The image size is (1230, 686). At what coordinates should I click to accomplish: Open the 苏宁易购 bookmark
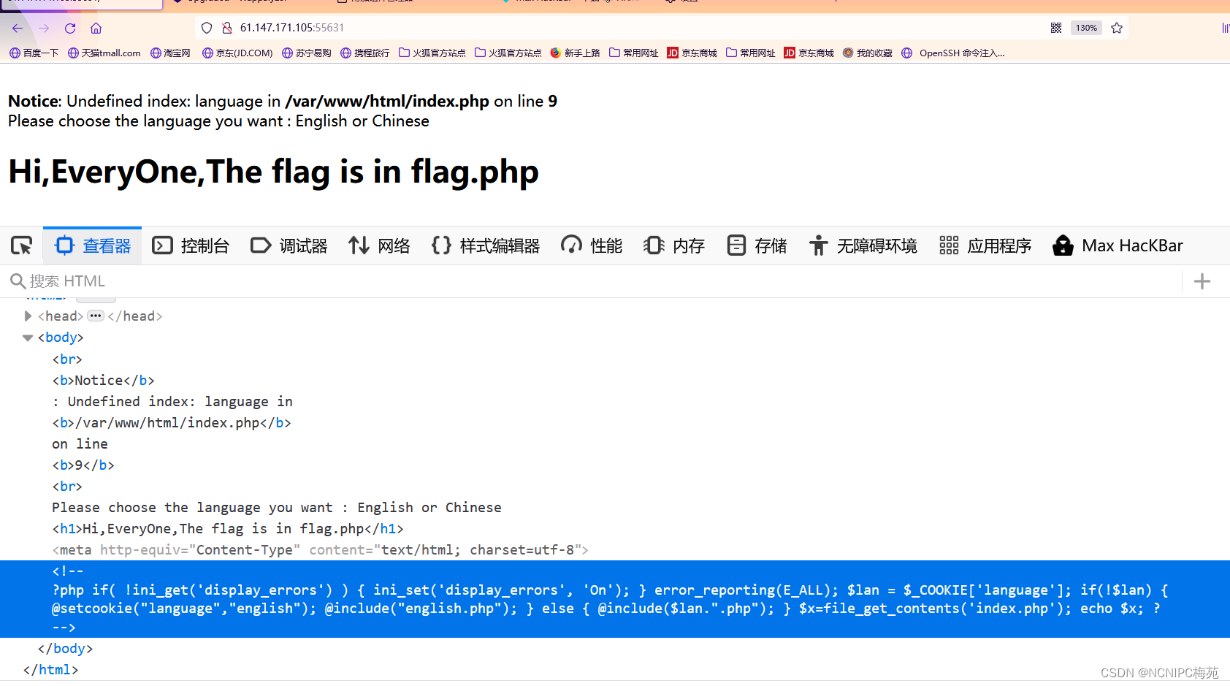pos(307,53)
